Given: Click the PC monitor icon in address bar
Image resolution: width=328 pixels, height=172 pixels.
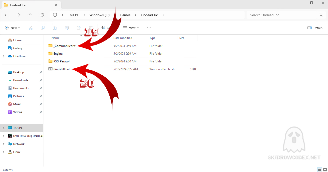Looking at the screenshot, I should coord(55,15).
